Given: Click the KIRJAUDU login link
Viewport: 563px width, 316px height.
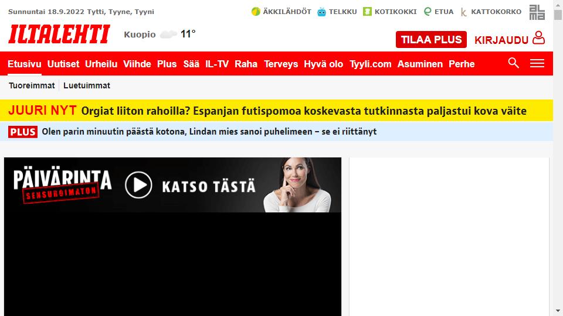Looking at the screenshot, I should tap(501, 40).
